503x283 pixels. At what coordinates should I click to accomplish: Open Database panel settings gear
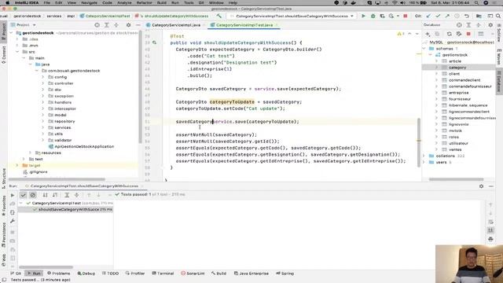pos(490,24)
